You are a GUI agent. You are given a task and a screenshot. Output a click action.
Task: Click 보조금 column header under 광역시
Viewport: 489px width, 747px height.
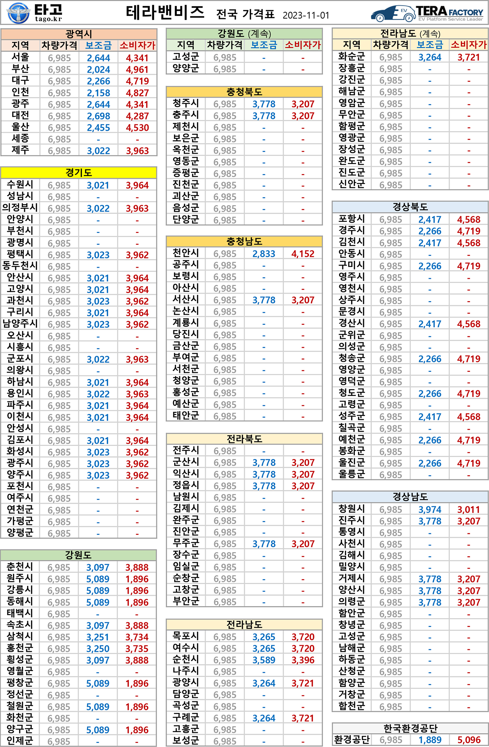click(99, 46)
